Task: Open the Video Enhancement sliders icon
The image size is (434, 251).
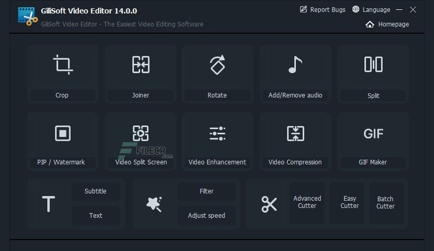Action: (218, 133)
